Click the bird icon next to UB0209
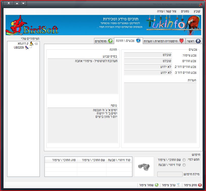206x191 pixels. (x=27, y=47)
